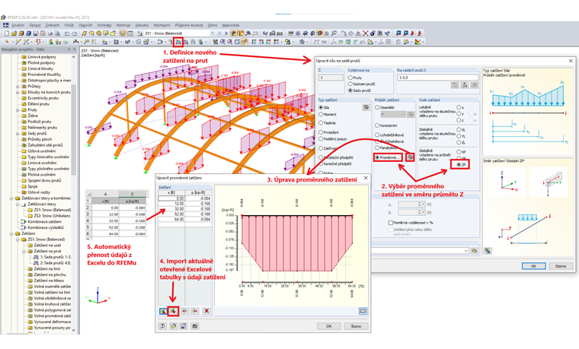Click the open folder icon in variable load dialog

click(173, 326)
